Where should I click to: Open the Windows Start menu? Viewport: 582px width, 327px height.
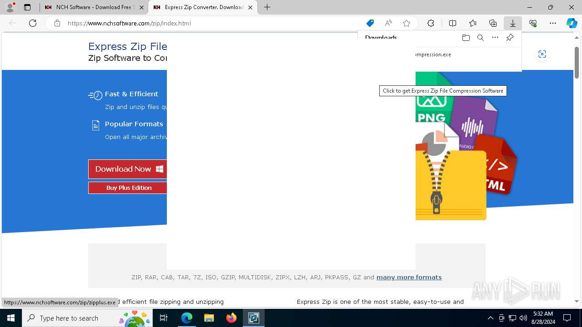11,318
